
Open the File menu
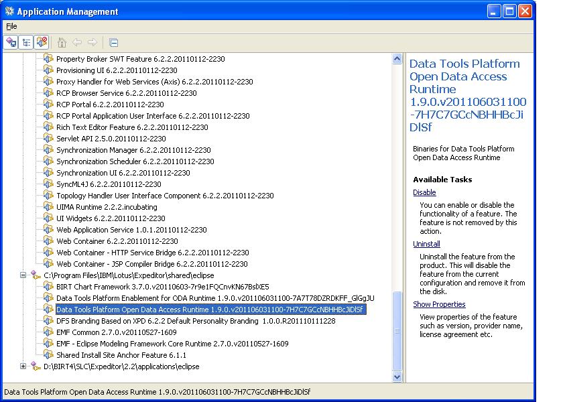click(11, 26)
